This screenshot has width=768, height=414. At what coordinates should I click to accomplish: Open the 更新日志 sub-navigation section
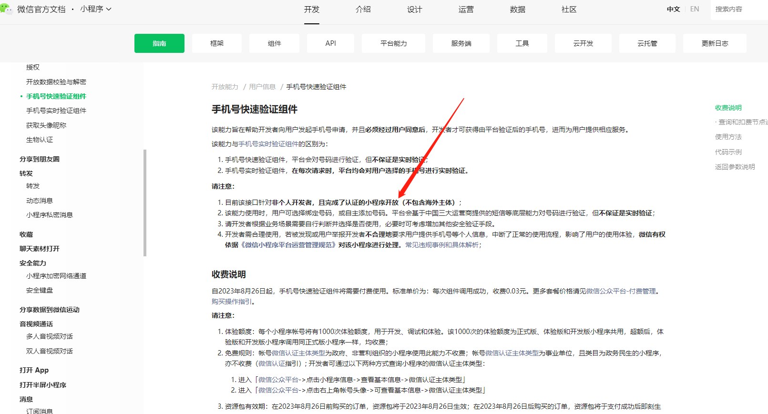(715, 43)
